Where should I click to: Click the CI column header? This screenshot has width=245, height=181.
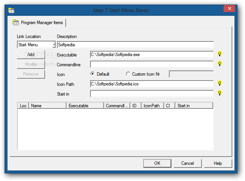(x=169, y=106)
